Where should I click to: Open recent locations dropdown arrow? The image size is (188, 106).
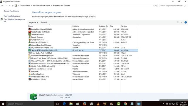pos(10,6)
